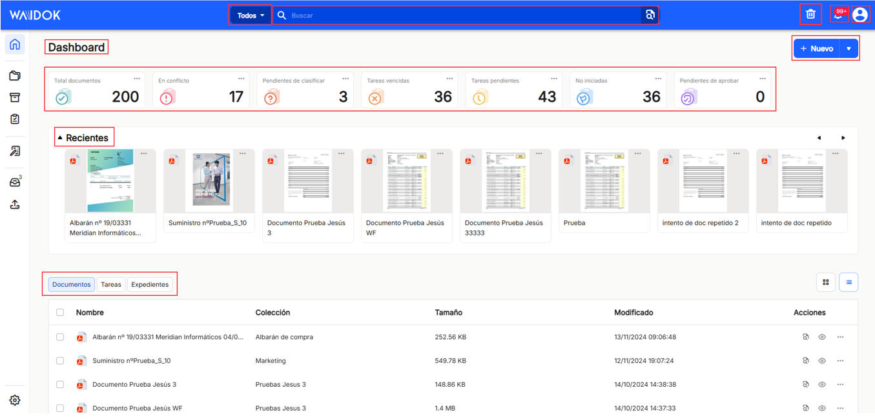
Task: Open more menu on Prueba recent card
Action: tap(638, 153)
